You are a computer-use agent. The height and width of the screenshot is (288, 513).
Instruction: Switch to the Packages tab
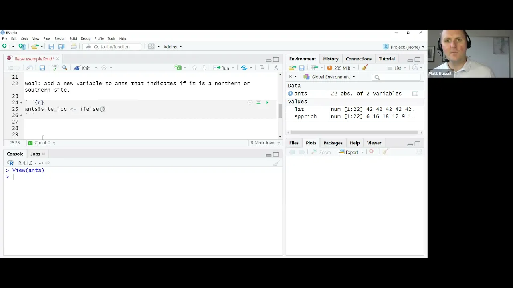coord(333,143)
